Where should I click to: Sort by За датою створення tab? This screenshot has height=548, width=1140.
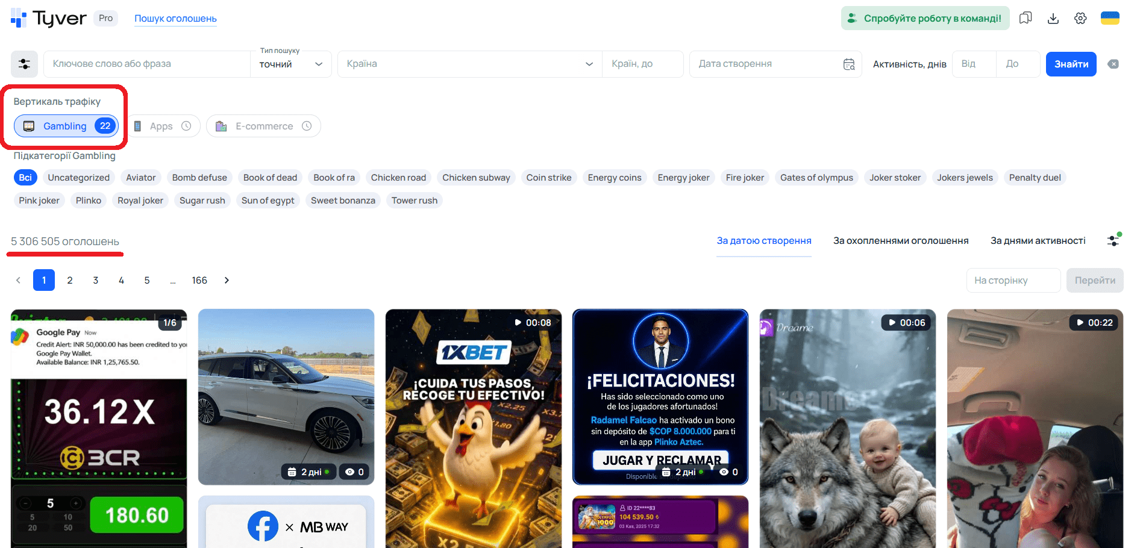[764, 241]
